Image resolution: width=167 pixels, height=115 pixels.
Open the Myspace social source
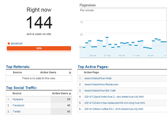click(x=18, y=99)
